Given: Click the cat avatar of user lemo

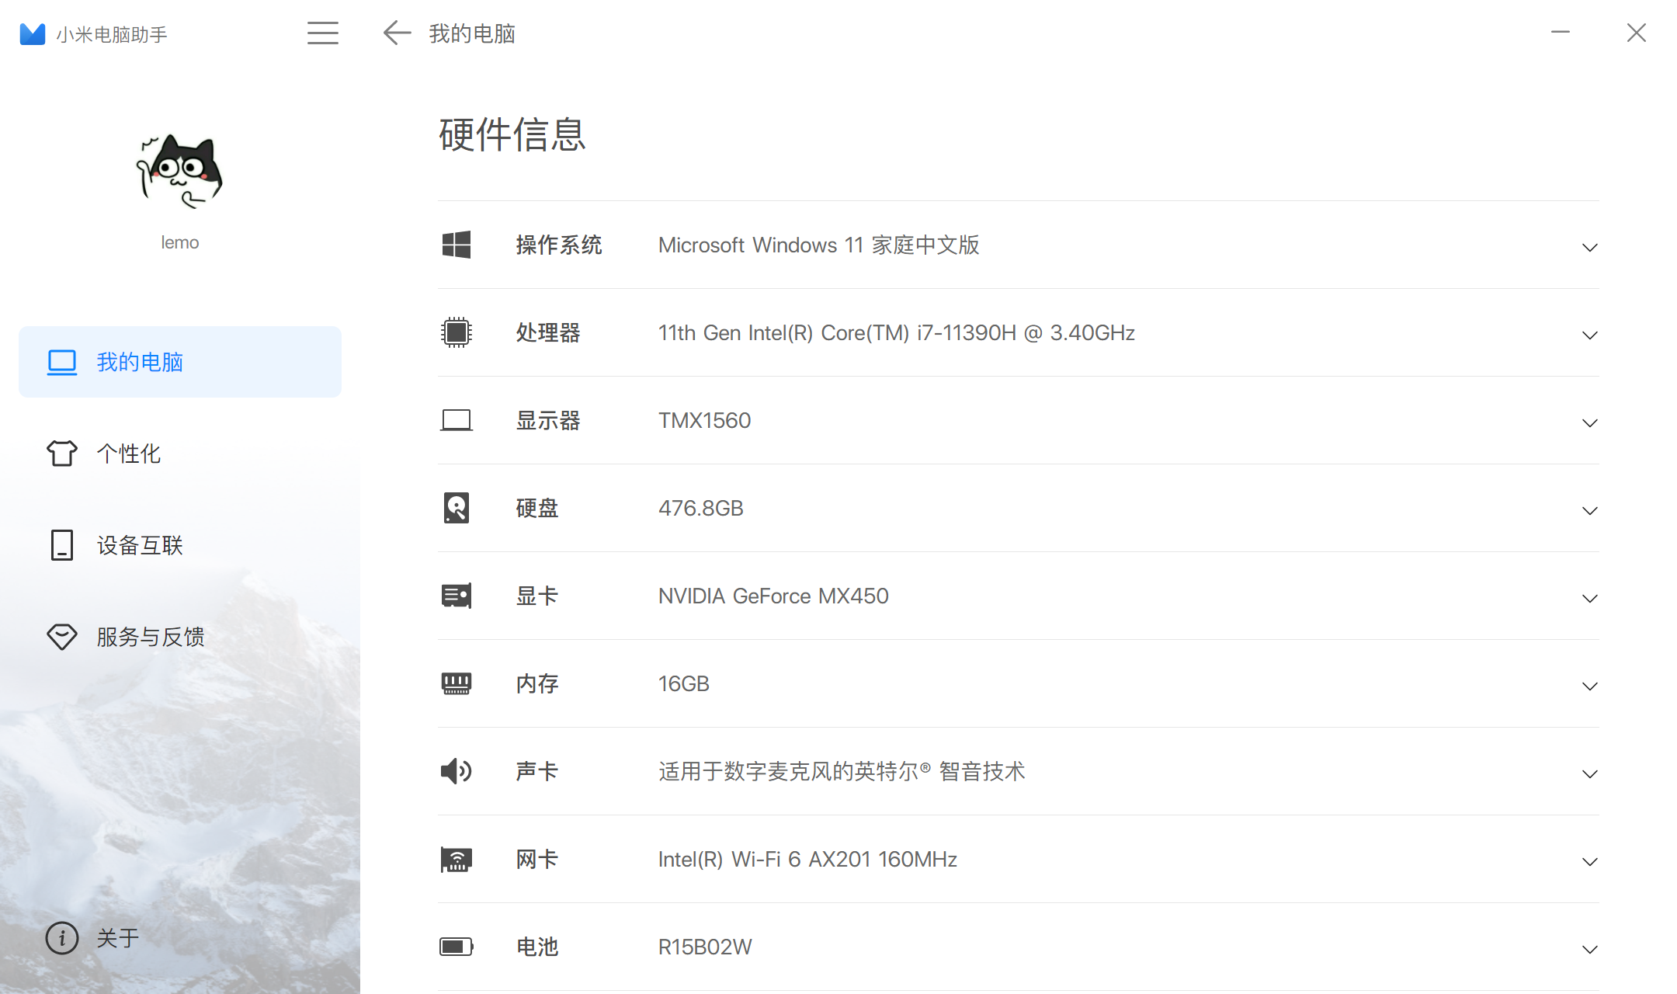Looking at the screenshot, I should point(179,172).
